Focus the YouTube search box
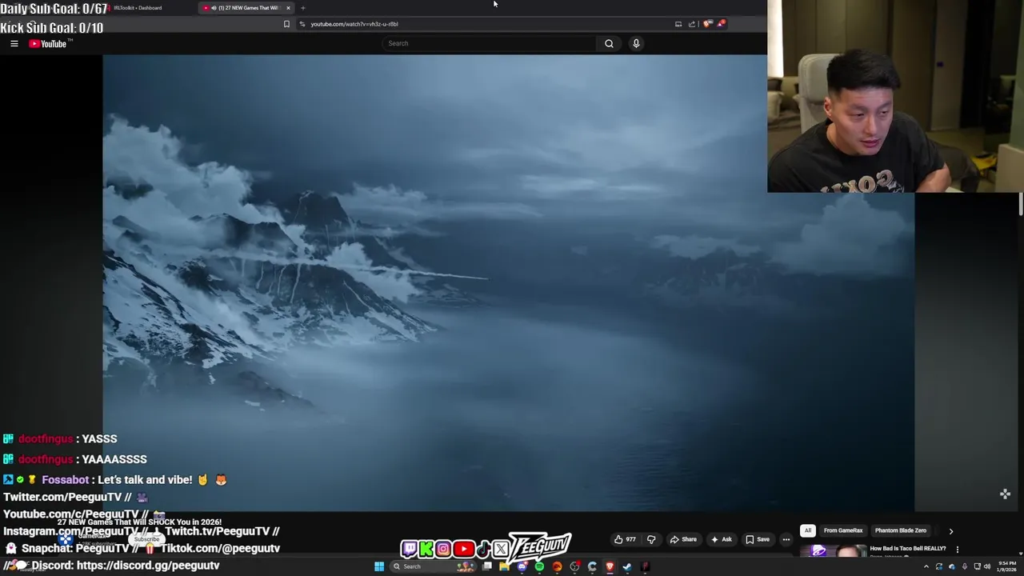The image size is (1024, 576). pos(489,43)
